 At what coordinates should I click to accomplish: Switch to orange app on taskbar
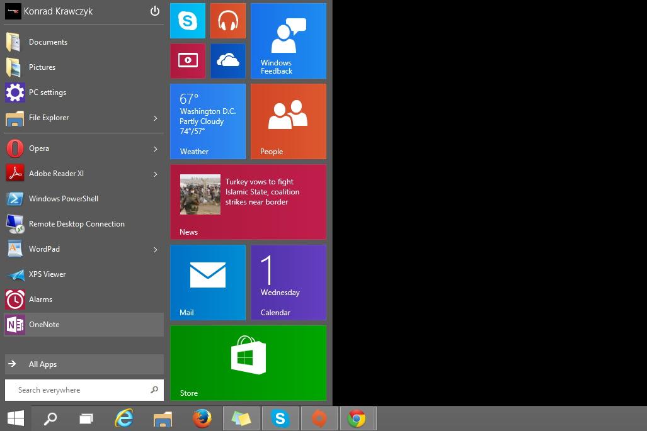[x=319, y=418]
